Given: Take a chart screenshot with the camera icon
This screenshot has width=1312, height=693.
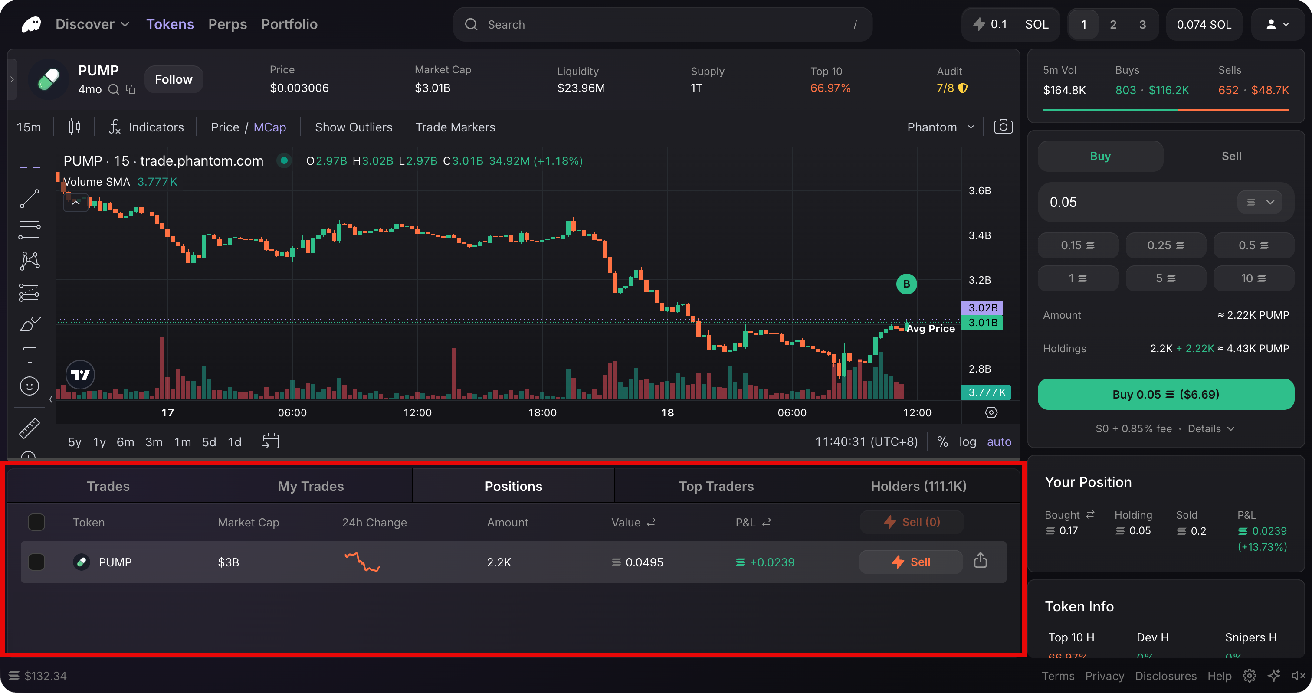Looking at the screenshot, I should click(1003, 126).
